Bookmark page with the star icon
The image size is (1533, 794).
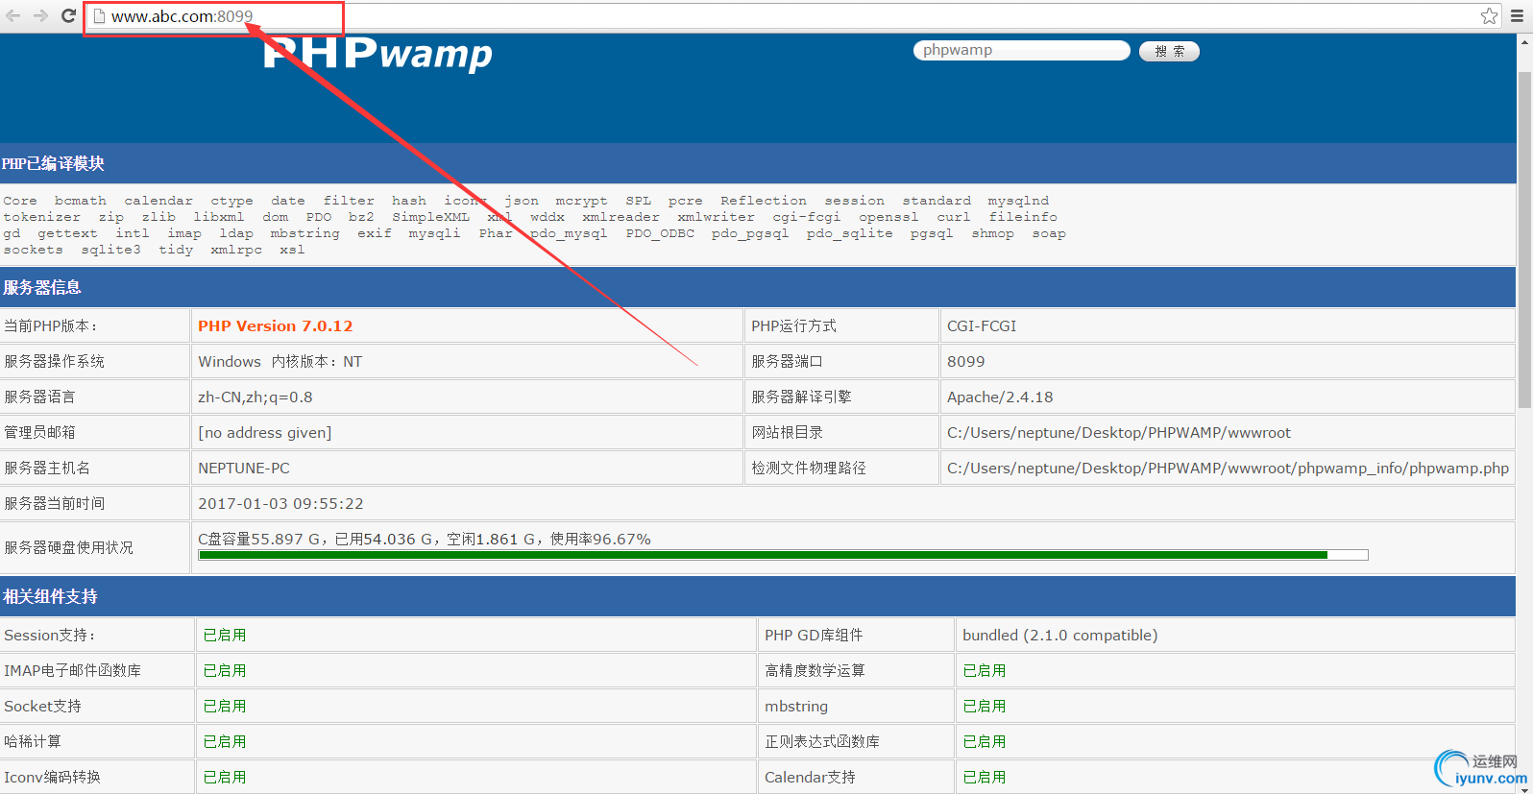click(1489, 15)
